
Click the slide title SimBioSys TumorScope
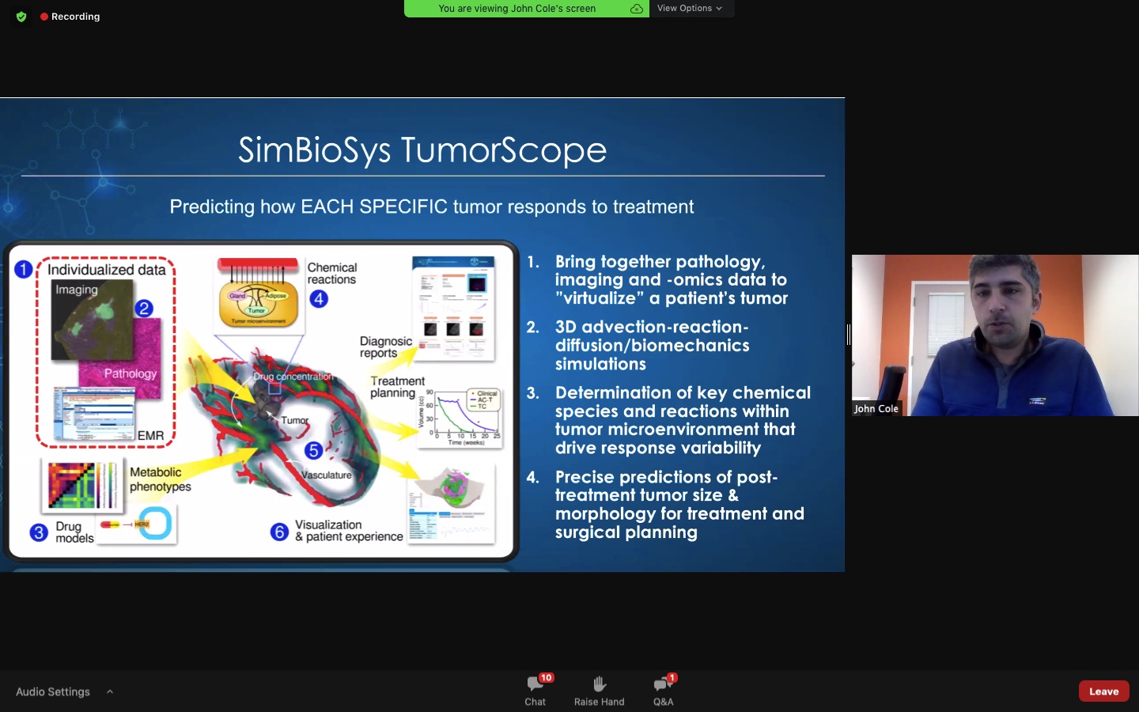coord(422,150)
